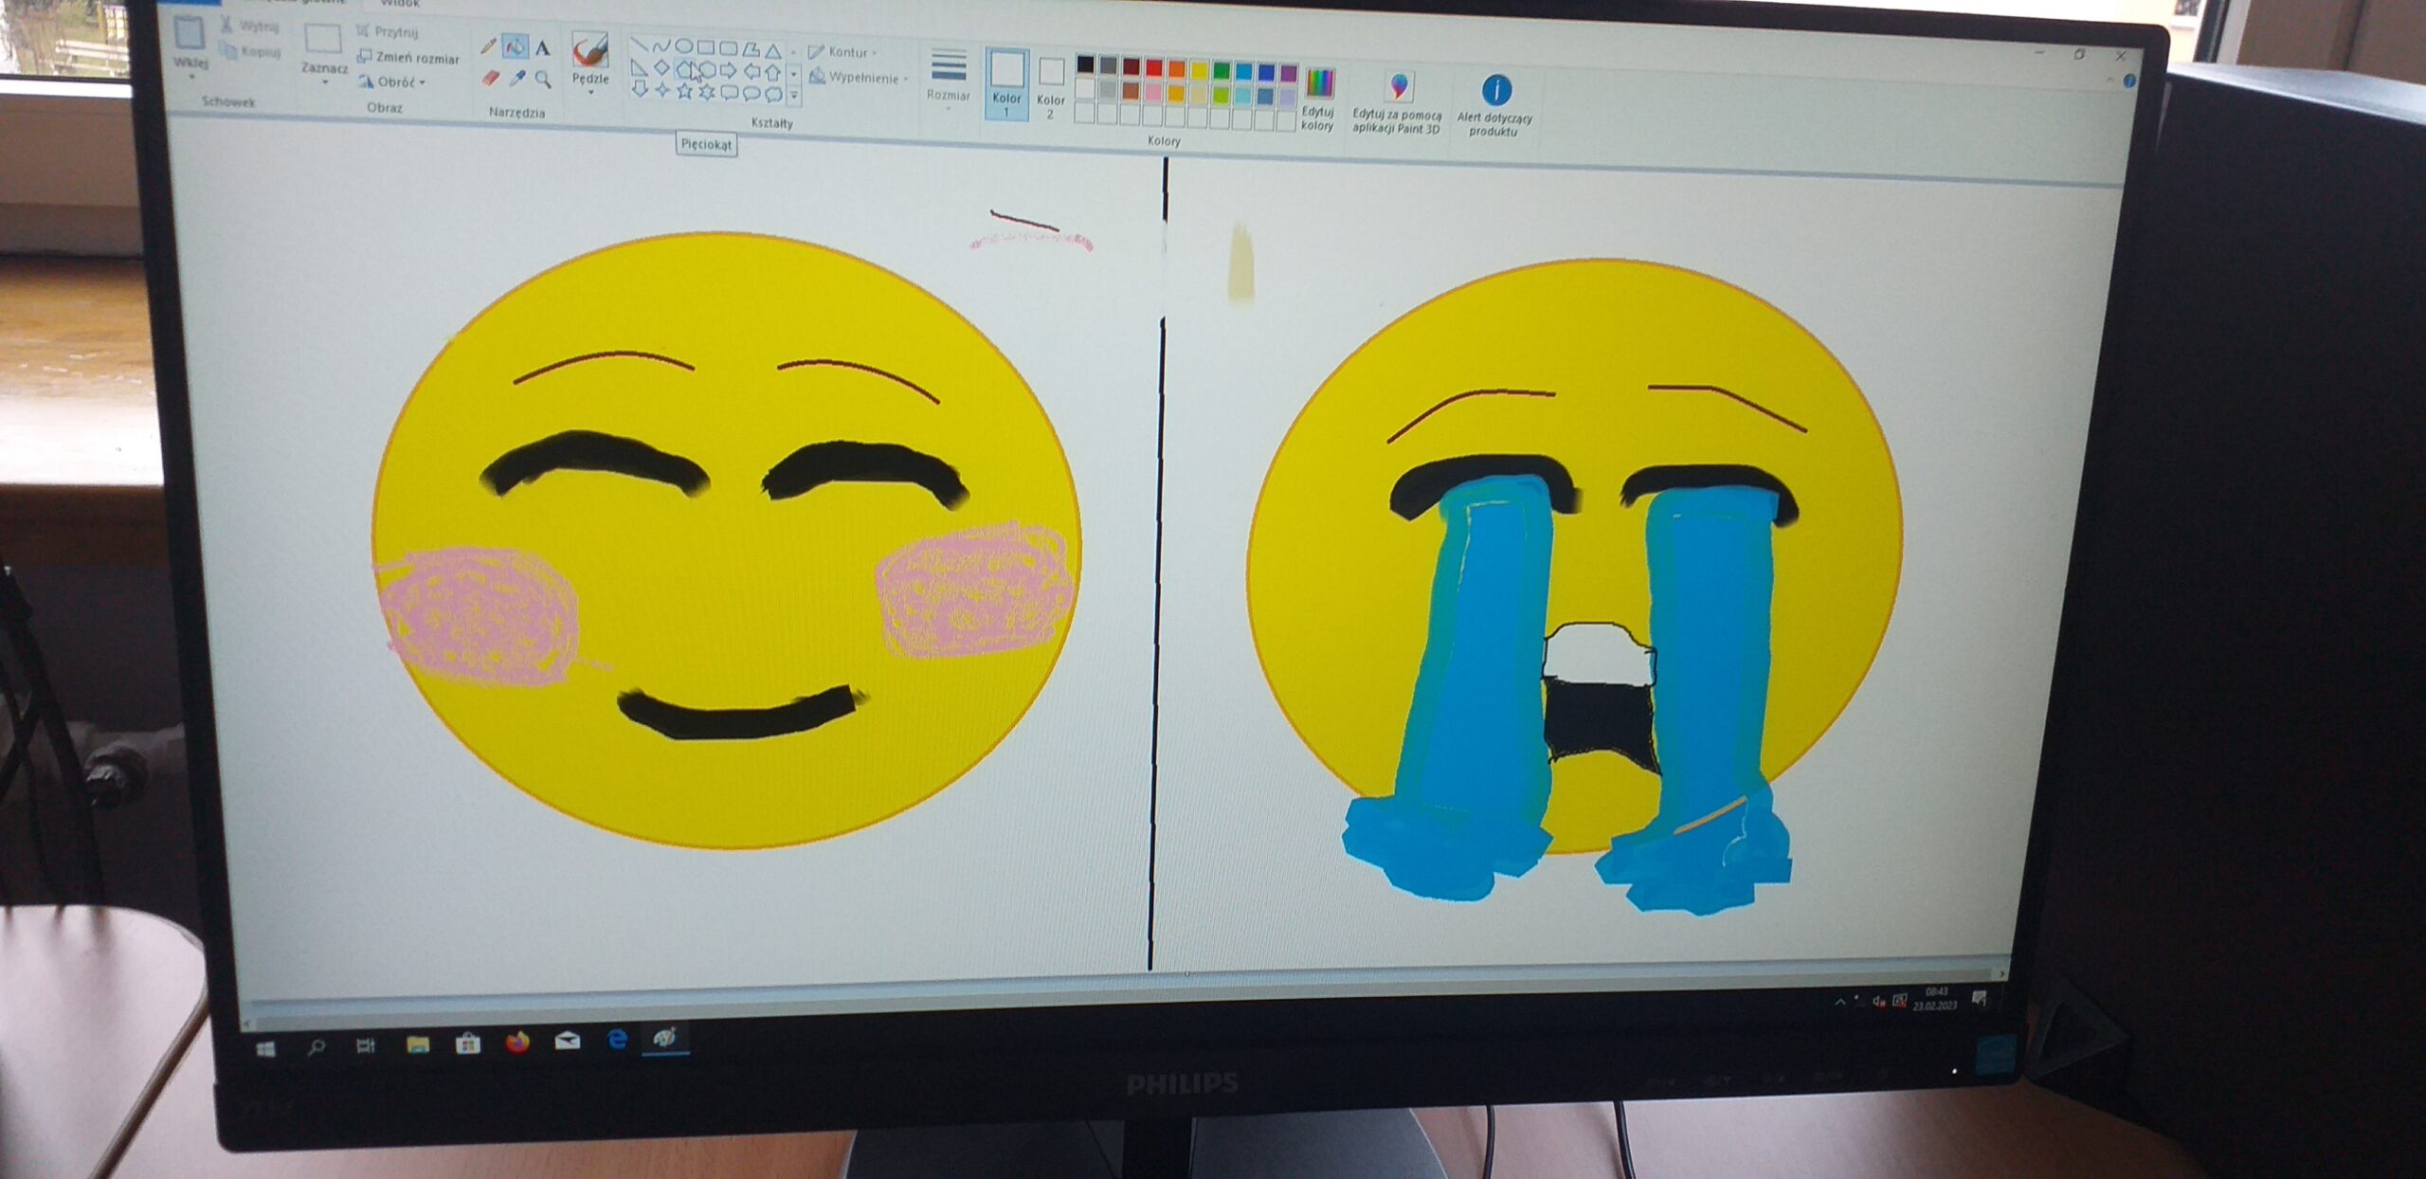The width and height of the screenshot is (2426, 1179).
Task: Choose the five-point star shape
Action: [x=684, y=92]
